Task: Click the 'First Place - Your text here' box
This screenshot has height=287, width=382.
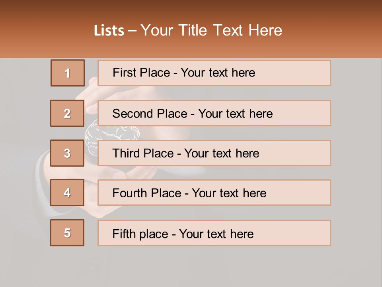Action: [x=214, y=73]
